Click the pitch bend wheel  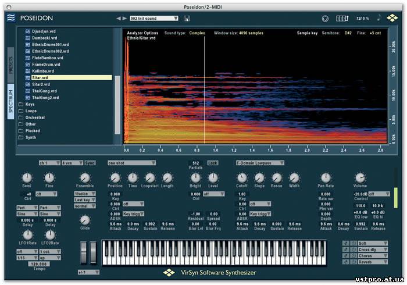[84, 253]
